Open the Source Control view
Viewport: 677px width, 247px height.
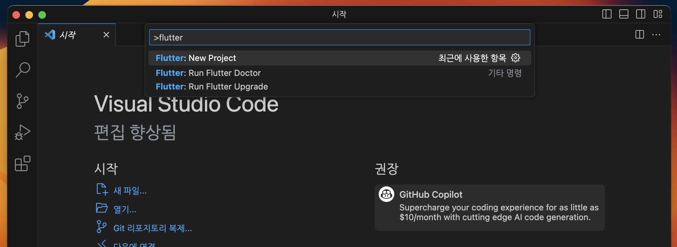(x=22, y=101)
